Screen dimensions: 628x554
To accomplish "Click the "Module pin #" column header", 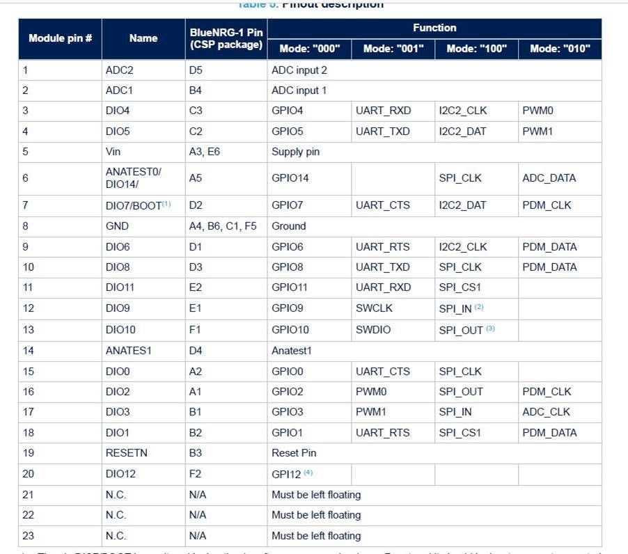I will click(60, 38).
